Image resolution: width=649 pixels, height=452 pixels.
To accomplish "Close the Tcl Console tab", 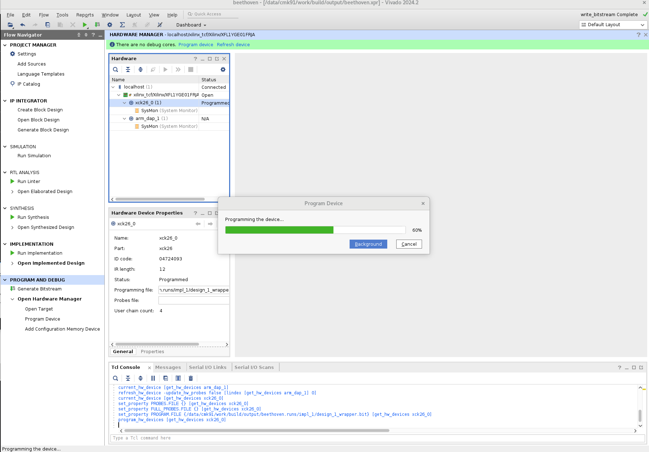I will coord(150,367).
